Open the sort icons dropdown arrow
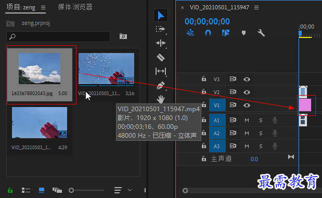Image resolution: width=322 pixels, height=198 pixels. coord(130,190)
